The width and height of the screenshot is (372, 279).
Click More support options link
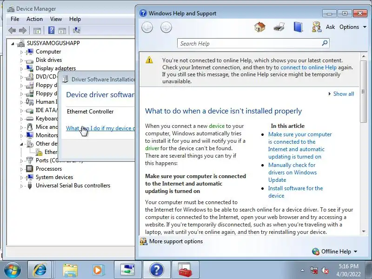tap(176, 241)
